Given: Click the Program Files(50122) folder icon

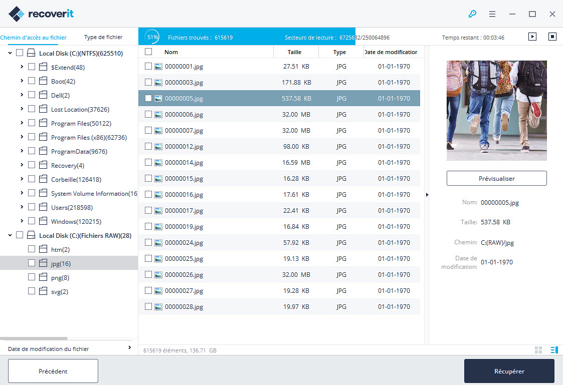Looking at the screenshot, I should pyautogui.click(x=43, y=123).
